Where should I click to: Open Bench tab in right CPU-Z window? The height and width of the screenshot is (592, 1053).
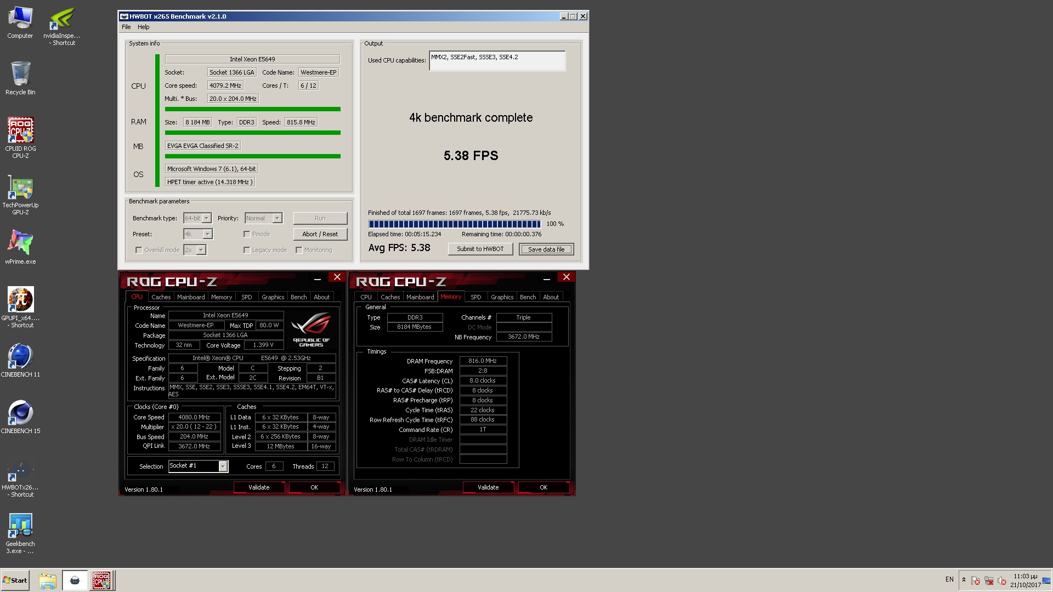click(x=528, y=297)
